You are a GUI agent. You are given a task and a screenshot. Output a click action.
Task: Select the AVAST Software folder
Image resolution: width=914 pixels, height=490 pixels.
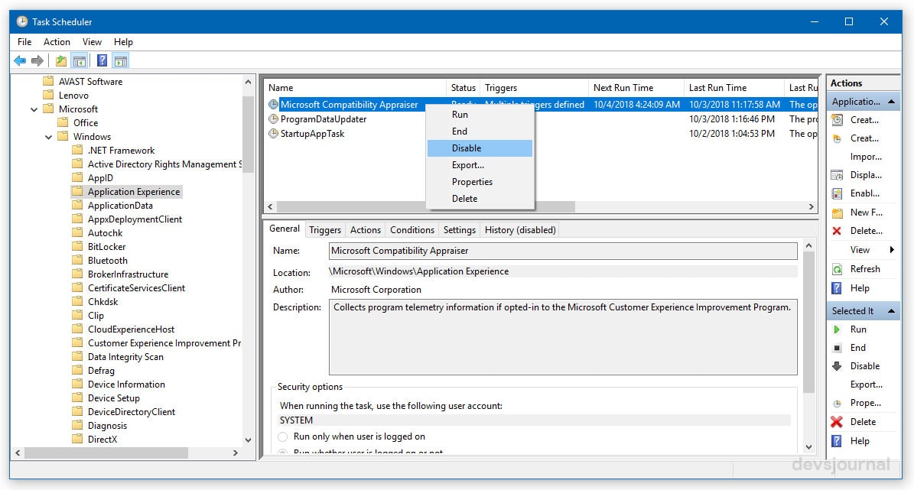pos(90,82)
